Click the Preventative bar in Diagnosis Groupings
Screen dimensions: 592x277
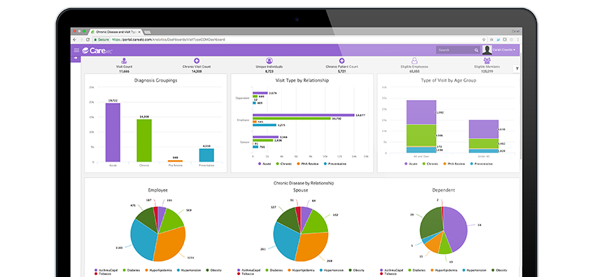pyautogui.click(x=206, y=155)
